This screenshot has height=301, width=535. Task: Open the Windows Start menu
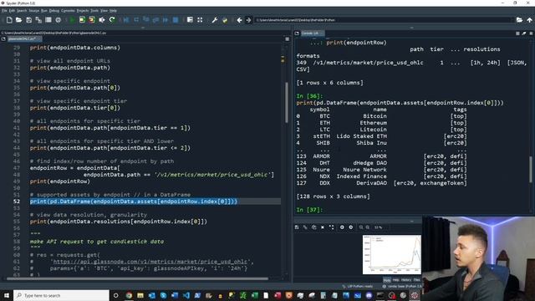tap(7, 295)
